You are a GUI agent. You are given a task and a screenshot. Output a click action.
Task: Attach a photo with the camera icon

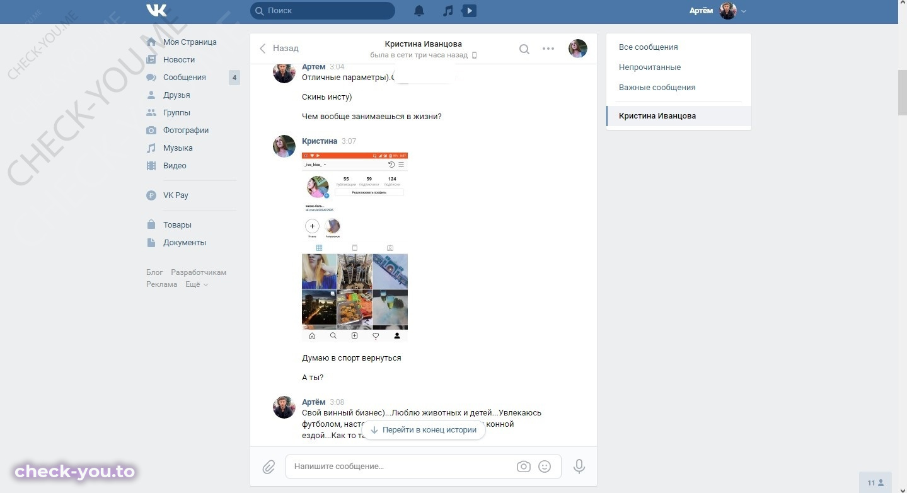tap(524, 467)
